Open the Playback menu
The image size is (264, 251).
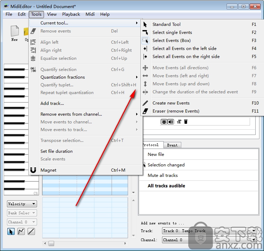(x=71, y=14)
